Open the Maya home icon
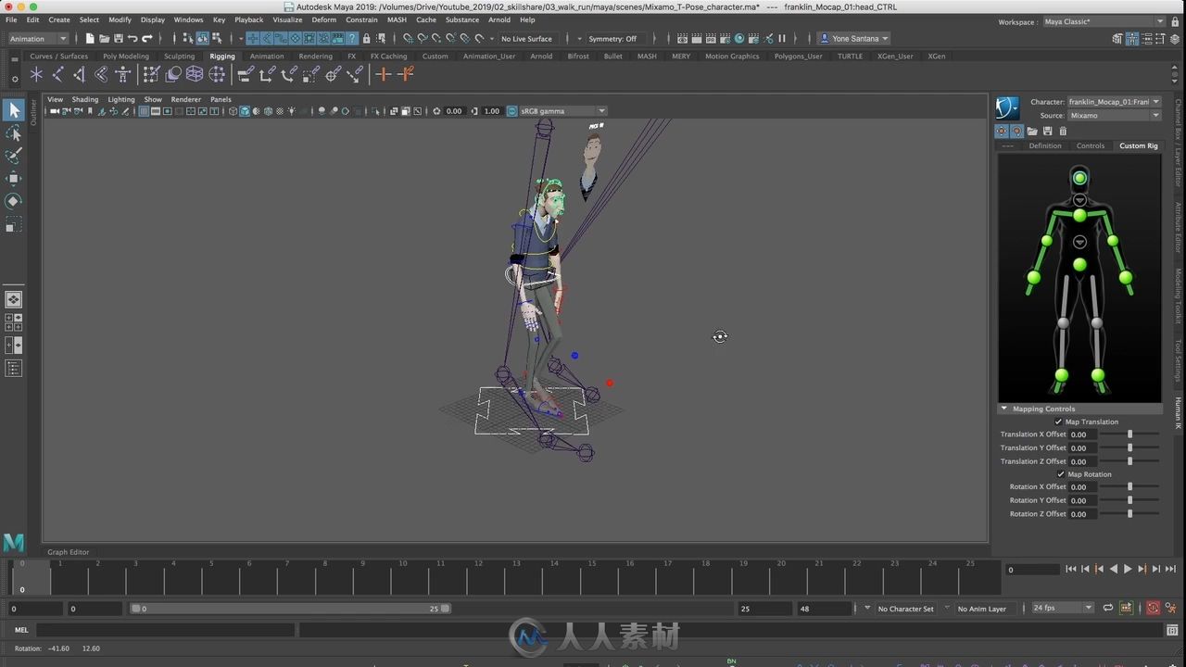 pos(13,542)
